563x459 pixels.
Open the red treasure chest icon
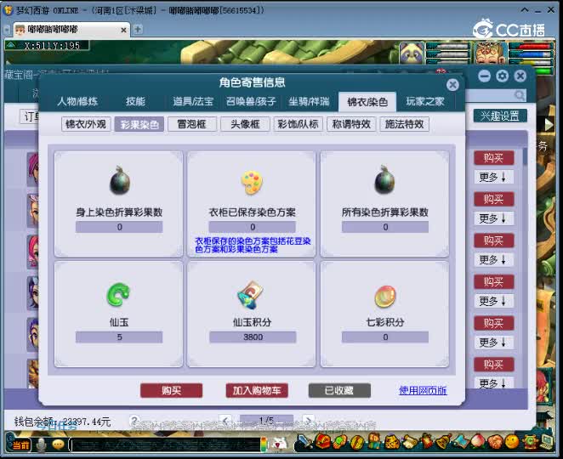pyautogui.click(x=323, y=442)
